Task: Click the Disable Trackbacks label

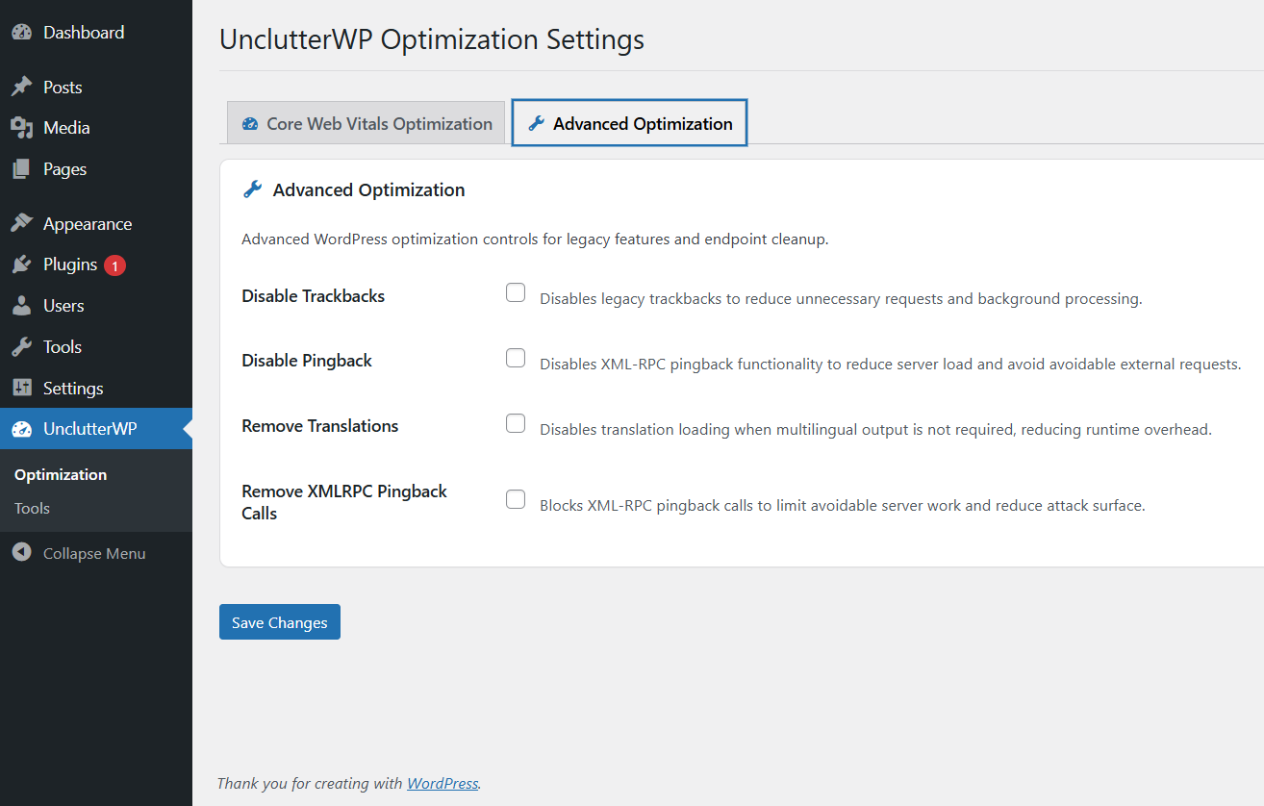Action: tap(314, 296)
